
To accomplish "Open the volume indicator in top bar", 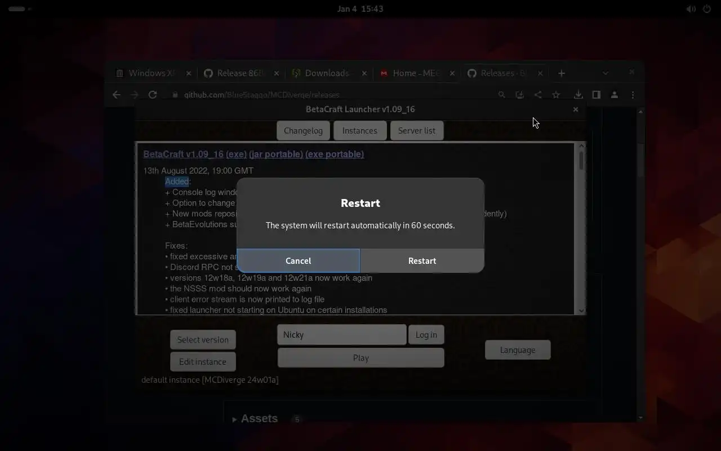I will [691, 8].
